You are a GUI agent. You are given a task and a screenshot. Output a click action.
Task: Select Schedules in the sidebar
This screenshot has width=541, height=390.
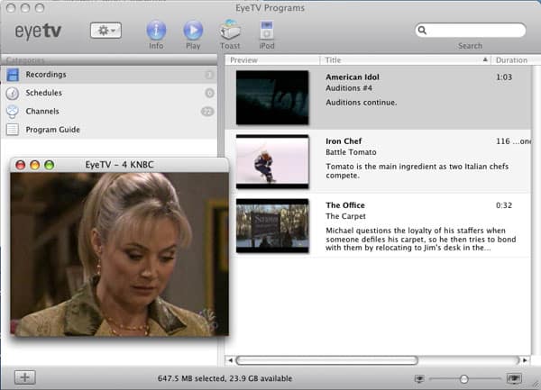coord(109,93)
